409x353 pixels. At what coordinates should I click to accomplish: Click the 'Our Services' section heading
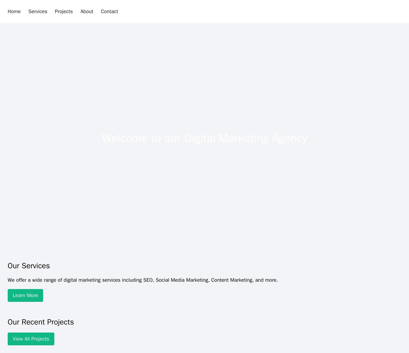(29, 266)
